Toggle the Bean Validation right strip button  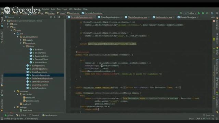tap(217, 99)
